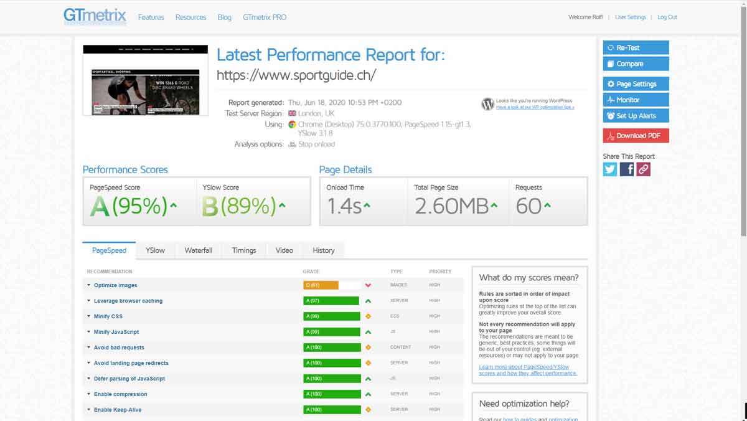Click Leverage browser caching A (97) grade bar

(x=332, y=301)
